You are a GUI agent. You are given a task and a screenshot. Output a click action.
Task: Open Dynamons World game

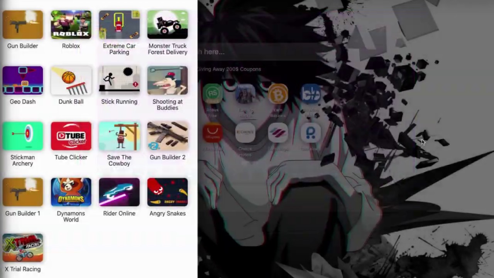pos(71,192)
